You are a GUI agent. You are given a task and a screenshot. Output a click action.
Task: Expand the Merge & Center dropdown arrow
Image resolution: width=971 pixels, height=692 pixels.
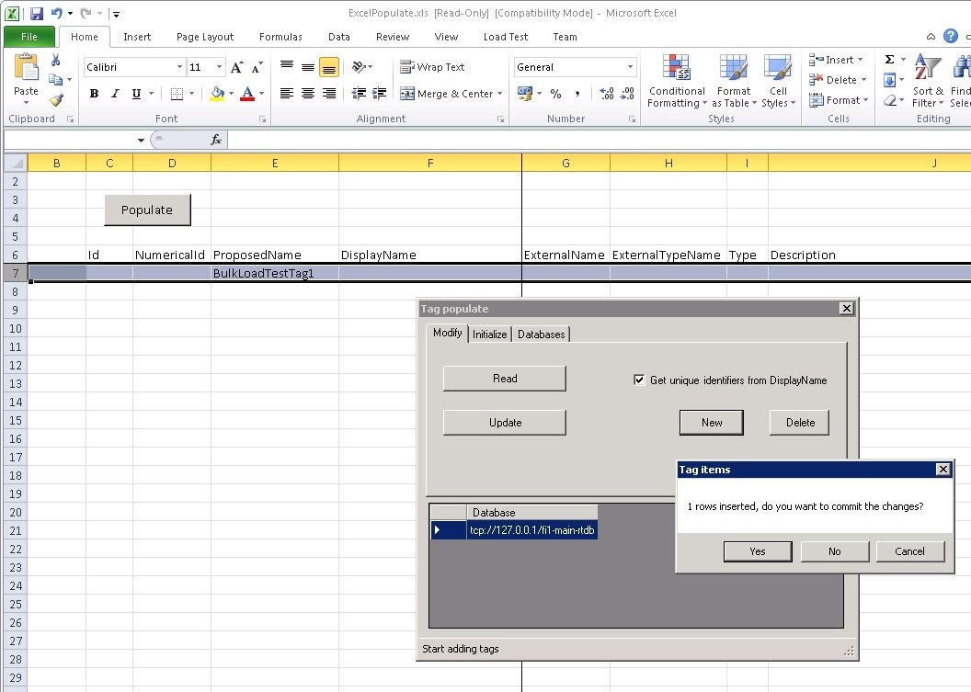(x=500, y=94)
